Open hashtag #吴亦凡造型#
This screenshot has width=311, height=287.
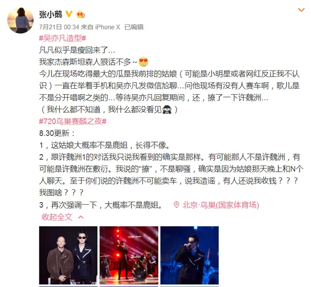point(63,38)
